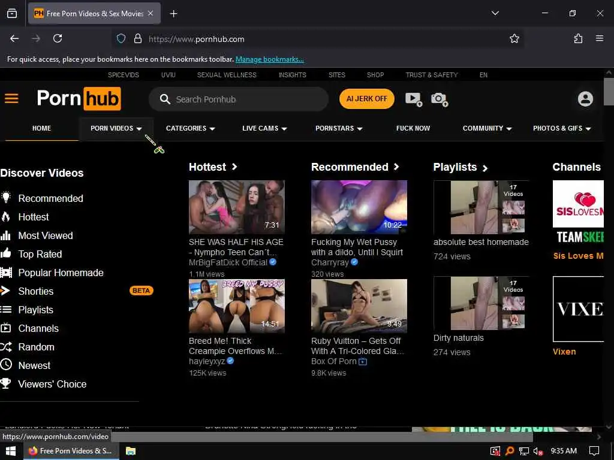Click the browser back arrow

(x=14, y=38)
